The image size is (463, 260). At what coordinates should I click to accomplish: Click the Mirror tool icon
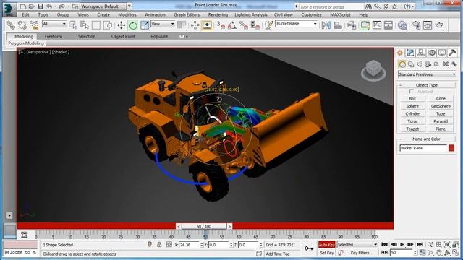click(326, 25)
